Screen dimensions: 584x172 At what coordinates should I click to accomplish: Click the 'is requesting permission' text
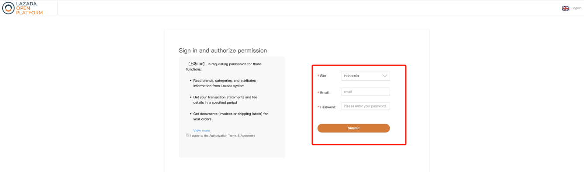coord(224,67)
